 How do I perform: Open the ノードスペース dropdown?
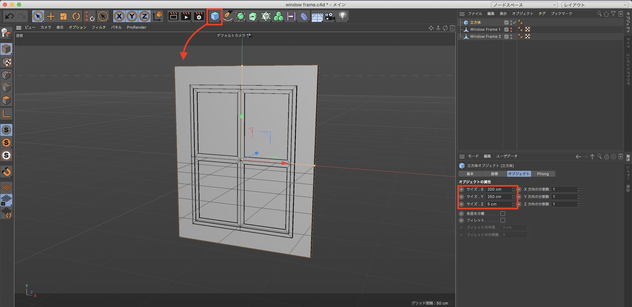point(524,5)
